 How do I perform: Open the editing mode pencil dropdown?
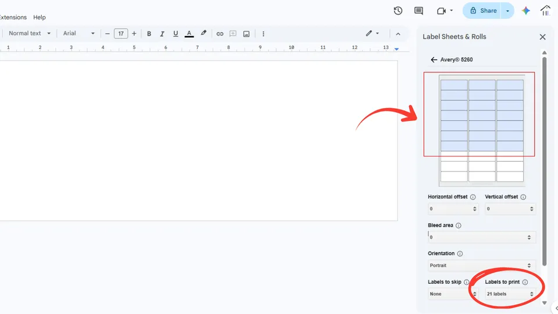click(372, 34)
